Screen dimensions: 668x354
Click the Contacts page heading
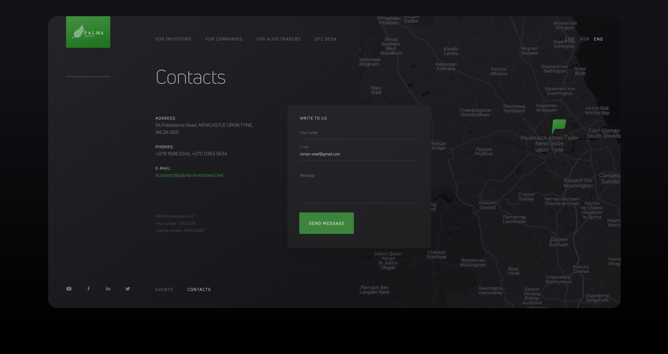pyautogui.click(x=190, y=77)
